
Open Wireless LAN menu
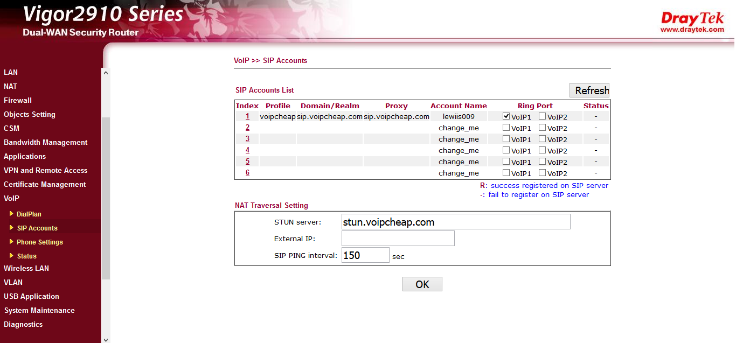[x=26, y=268]
